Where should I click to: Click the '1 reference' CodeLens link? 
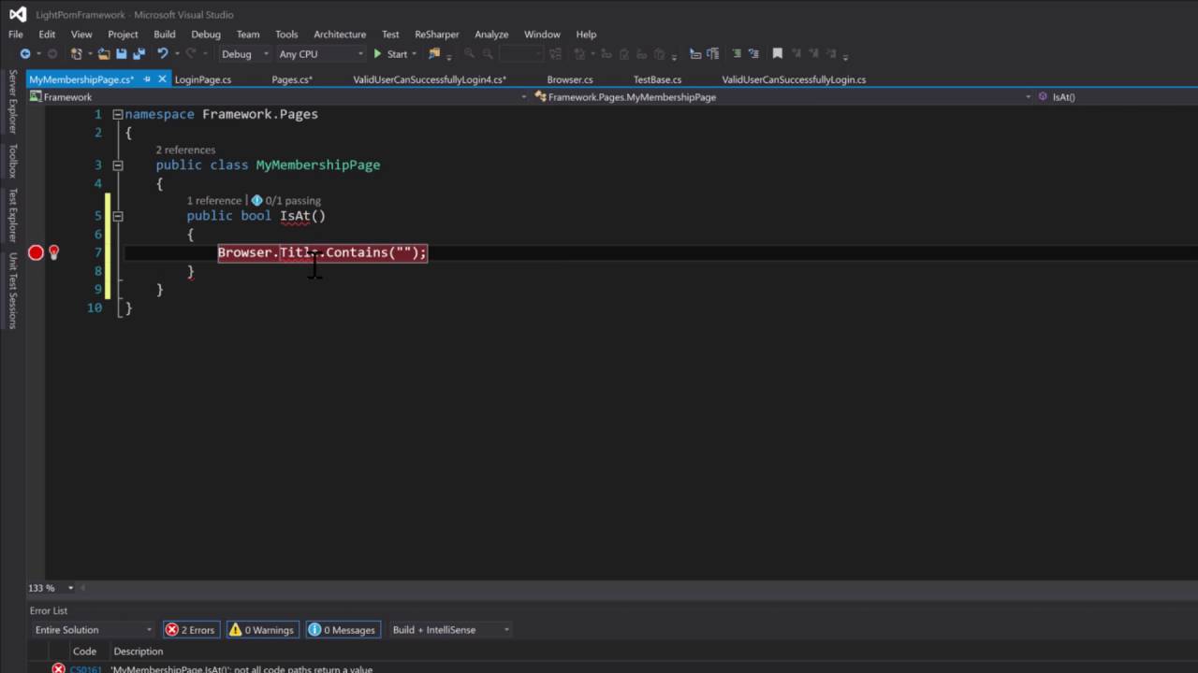click(213, 200)
